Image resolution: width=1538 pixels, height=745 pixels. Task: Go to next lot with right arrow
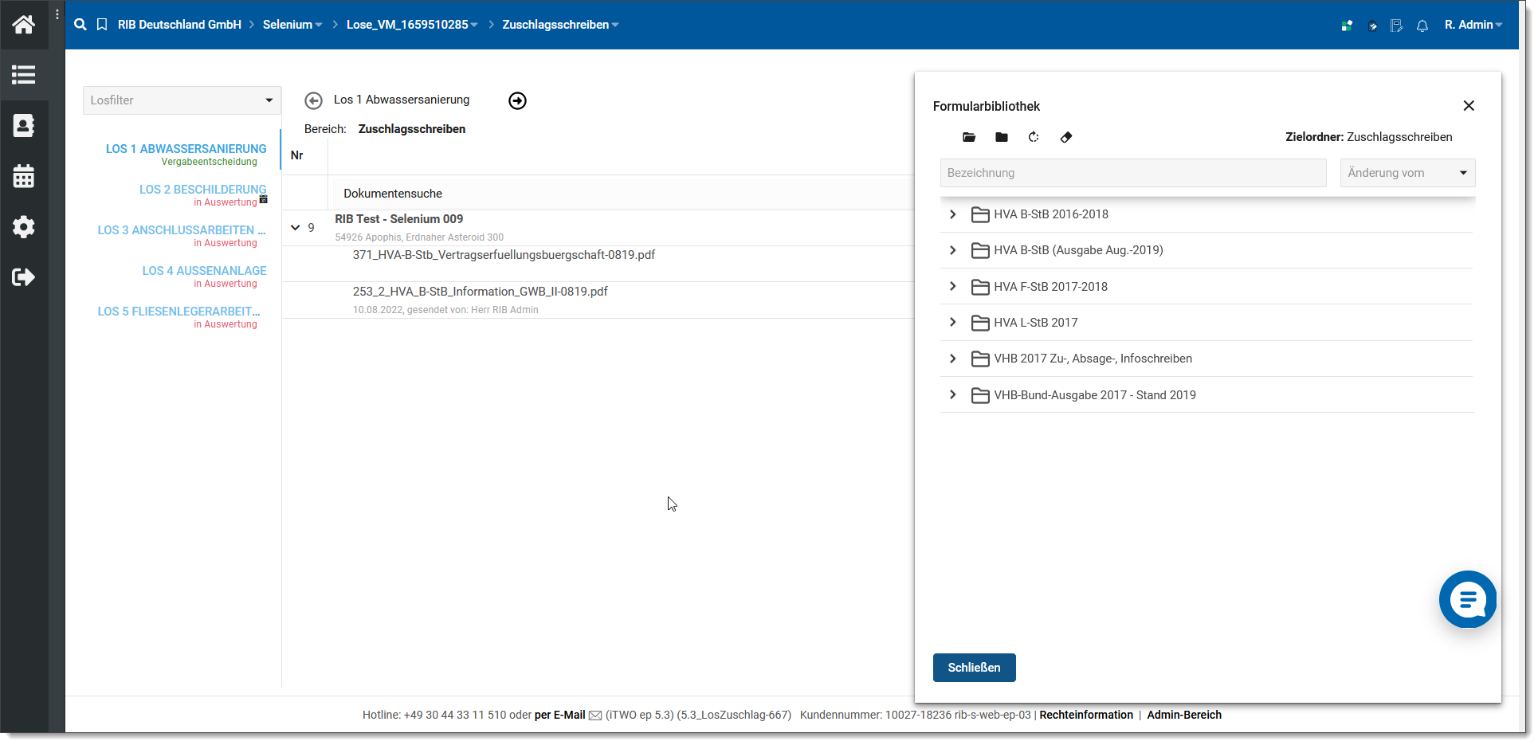(x=517, y=100)
